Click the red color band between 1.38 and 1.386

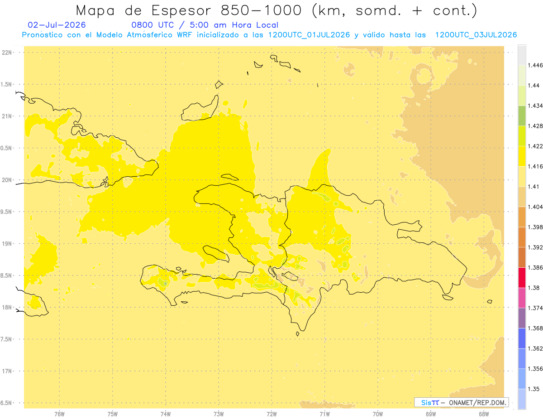point(522,278)
